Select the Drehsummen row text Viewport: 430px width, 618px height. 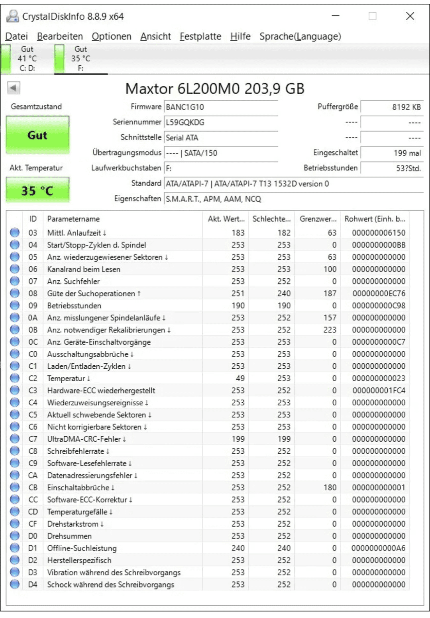click(x=69, y=536)
